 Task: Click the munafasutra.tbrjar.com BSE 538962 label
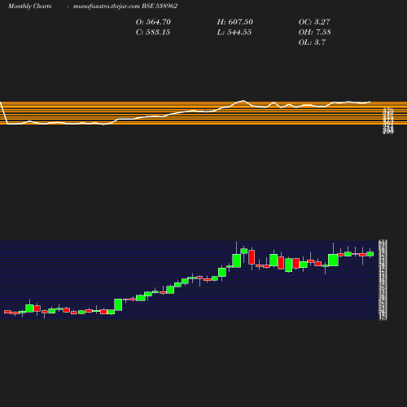click(x=125, y=7)
